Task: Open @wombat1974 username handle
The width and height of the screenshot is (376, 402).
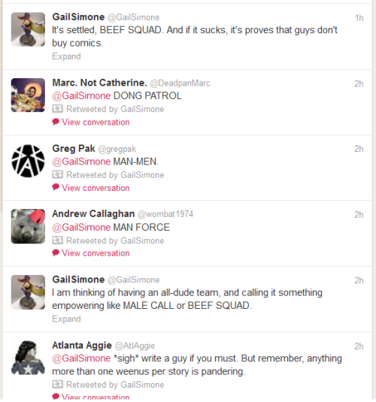Action: point(165,214)
